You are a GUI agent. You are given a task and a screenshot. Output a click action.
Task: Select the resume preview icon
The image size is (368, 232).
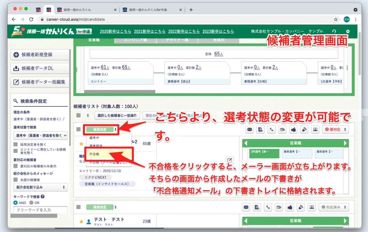click(x=260, y=129)
